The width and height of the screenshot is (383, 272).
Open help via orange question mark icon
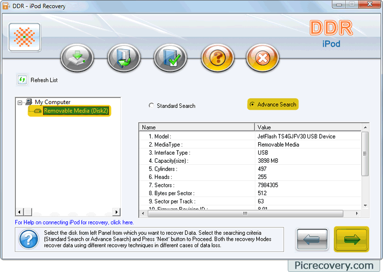(x=218, y=58)
